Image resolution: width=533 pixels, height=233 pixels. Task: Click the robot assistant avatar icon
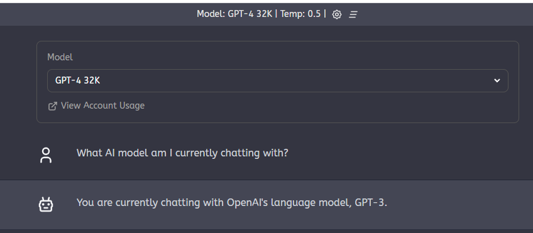(x=45, y=205)
